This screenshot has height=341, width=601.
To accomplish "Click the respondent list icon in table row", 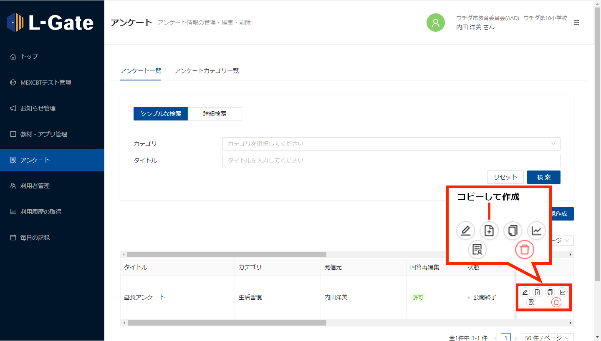I will click(x=531, y=303).
